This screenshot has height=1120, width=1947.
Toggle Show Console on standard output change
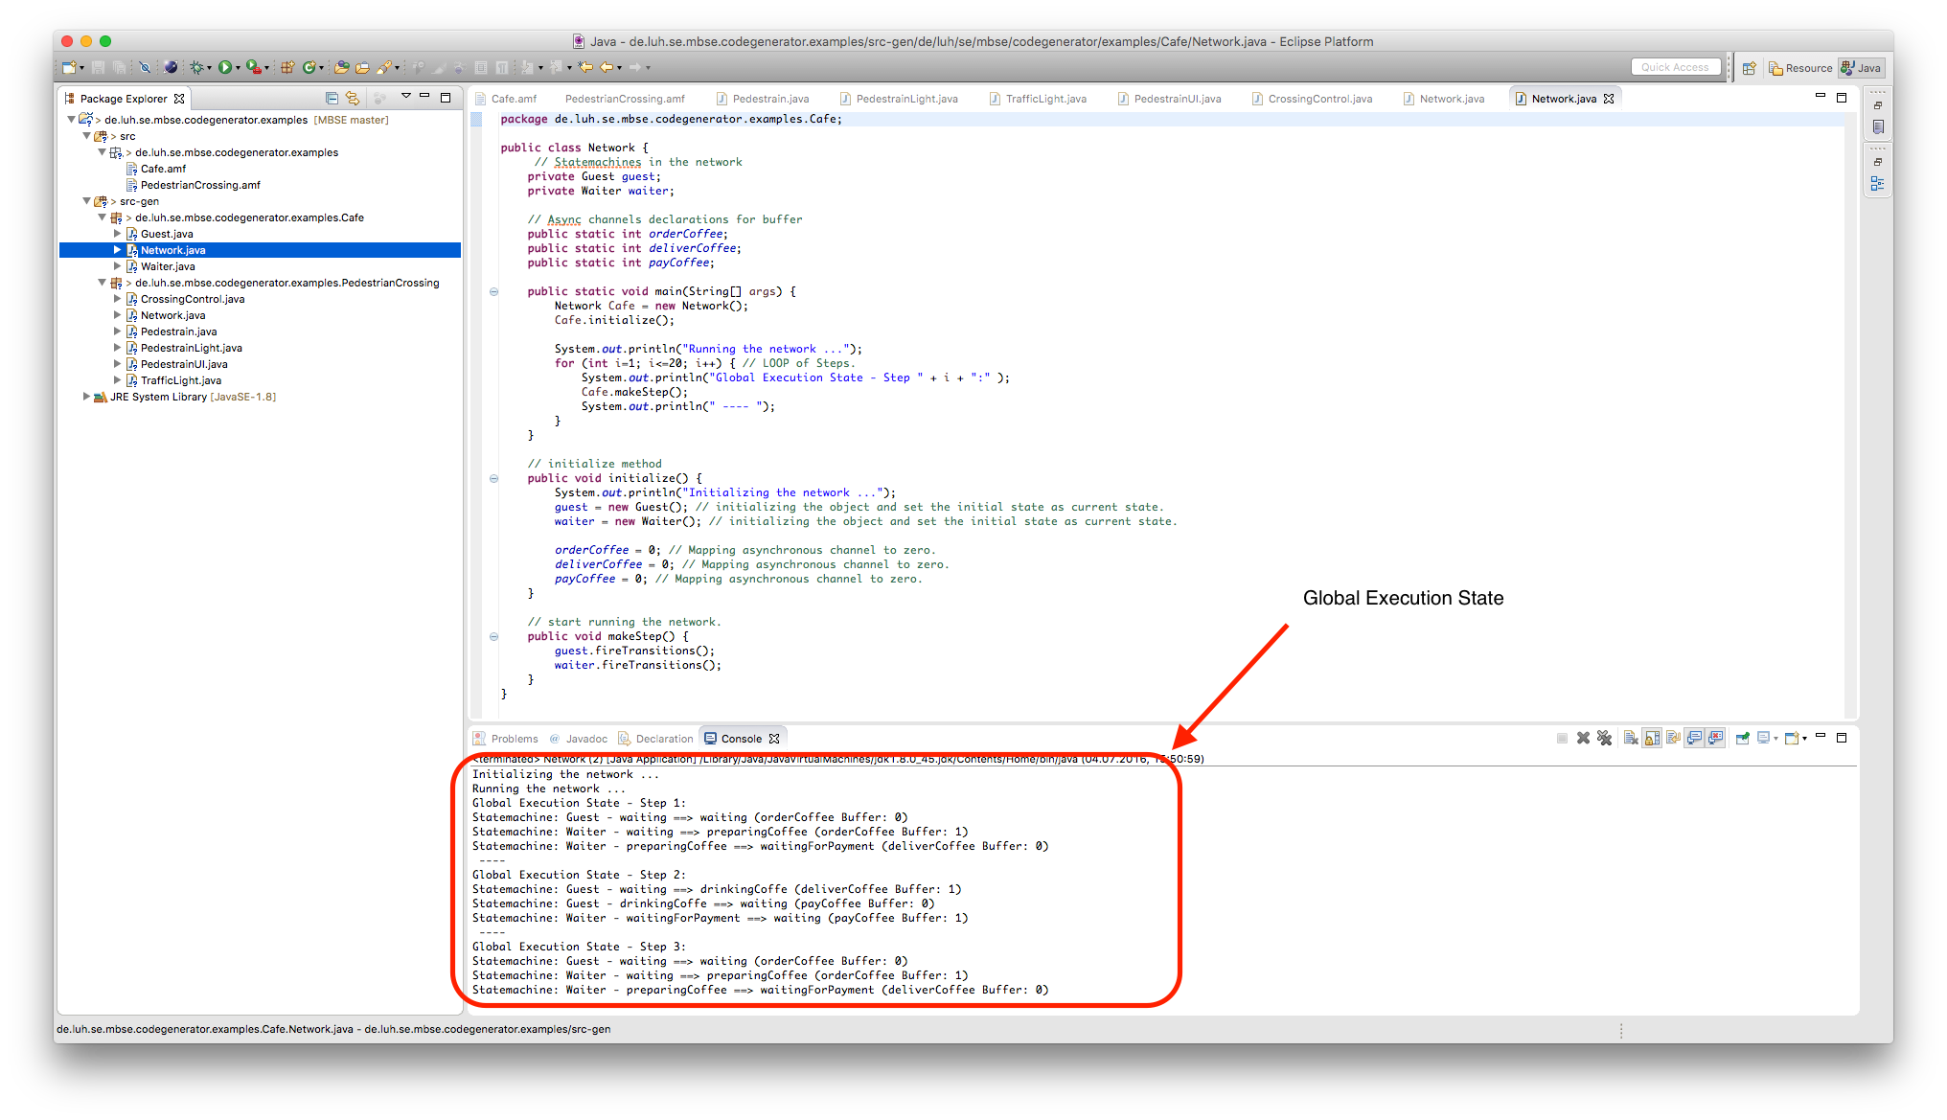point(1694,738)
